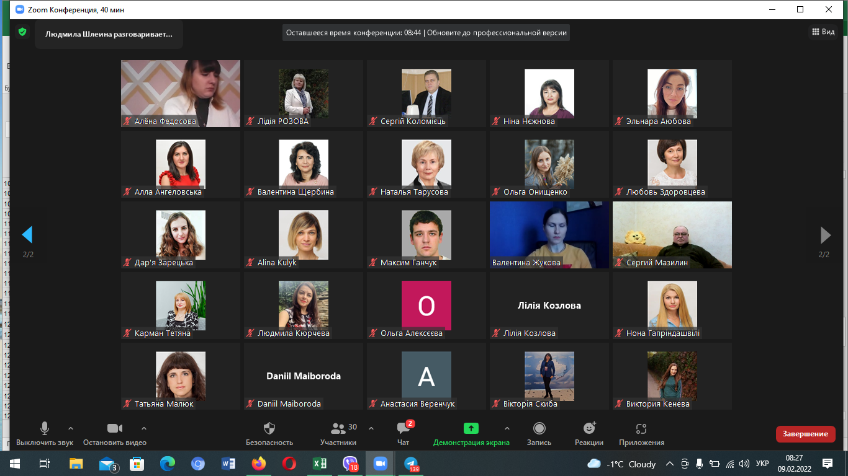Viewport: 848px width, 476px height.
Task: Open the Windows Start menu
Action: 14,464
